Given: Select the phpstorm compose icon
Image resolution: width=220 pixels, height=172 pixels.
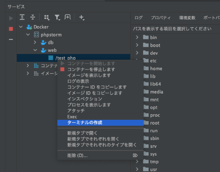Looking at the screenshot, I should [x=37, y=35].
